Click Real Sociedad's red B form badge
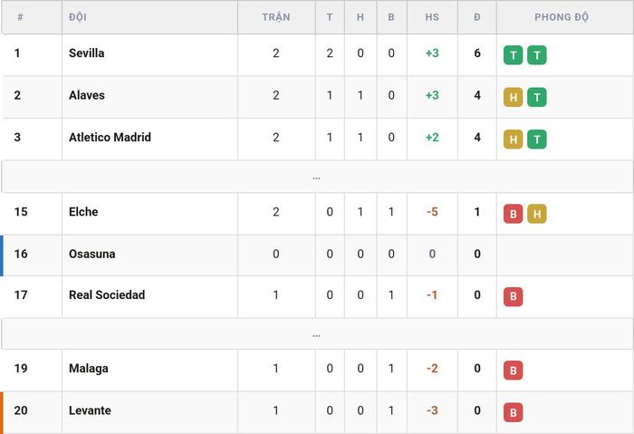Screen dimensions: 634x434 tap(514, 296)
